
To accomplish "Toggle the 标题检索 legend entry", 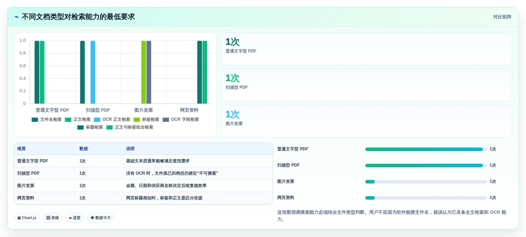I will tap(90, 127).
